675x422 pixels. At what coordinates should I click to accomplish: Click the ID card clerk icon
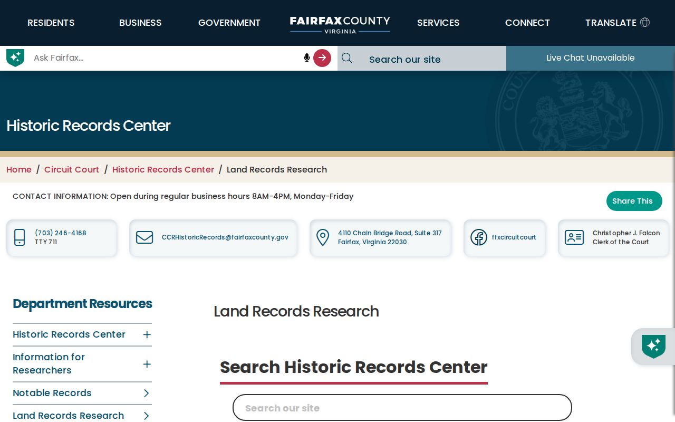(574, 237)
